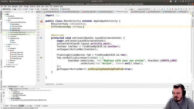Click the red Stop button in toolbar
This screenshot has width=194, height=109.
pyautogui.click(x=173, y=9)
